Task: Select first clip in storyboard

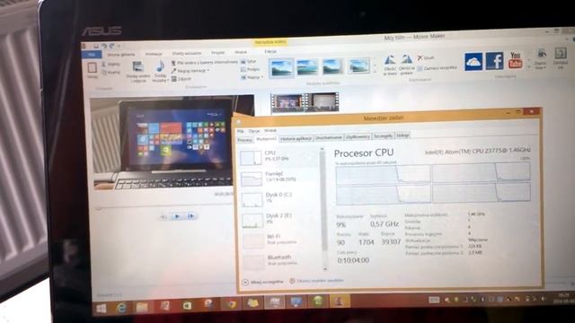Action: 287,102
